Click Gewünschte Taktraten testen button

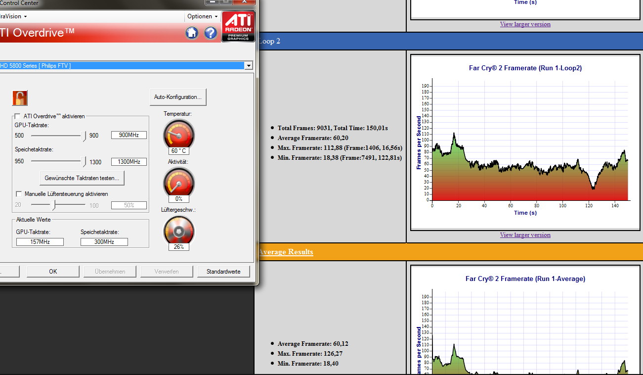tap(82, 178)
